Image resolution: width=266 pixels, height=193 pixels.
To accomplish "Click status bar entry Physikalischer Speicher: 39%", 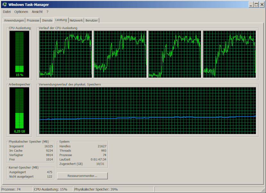I will tap(114, 189).
